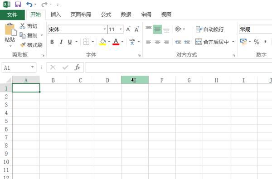Open the 公式 (Formulas) tab
This screenshot has width=272, height=179.
[106, 15]
